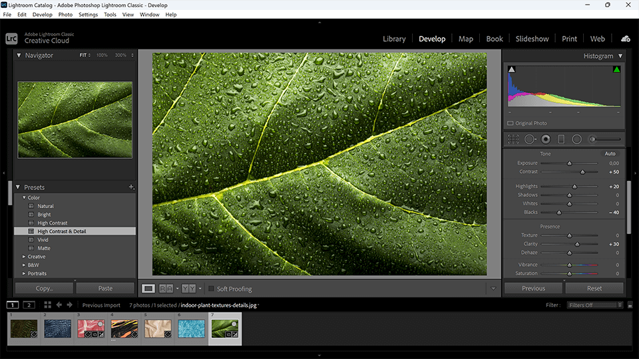Toggle shadow clipping indicator in histogram
639x359 pixels.
(511, 70)
